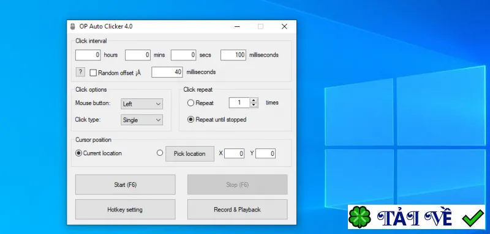Click the Start (F6) button
This screenshot has height=234, width=490.
click(126, 185)
